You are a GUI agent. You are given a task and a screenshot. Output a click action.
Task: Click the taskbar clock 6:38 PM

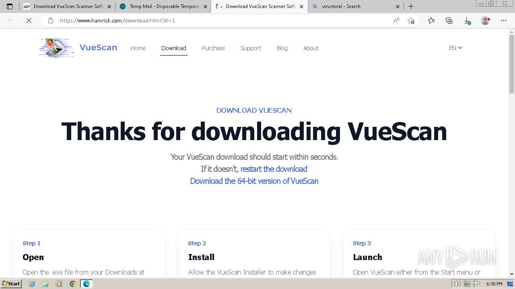pos(494,284)
